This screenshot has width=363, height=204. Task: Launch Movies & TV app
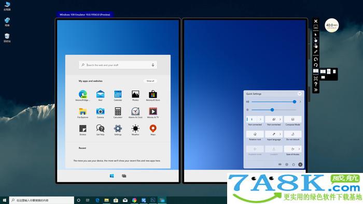pos(153,112)
